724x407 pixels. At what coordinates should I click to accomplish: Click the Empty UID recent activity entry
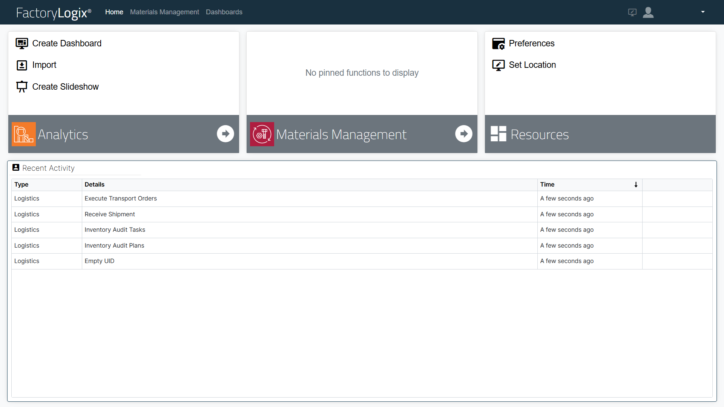[x=99, y=261]
